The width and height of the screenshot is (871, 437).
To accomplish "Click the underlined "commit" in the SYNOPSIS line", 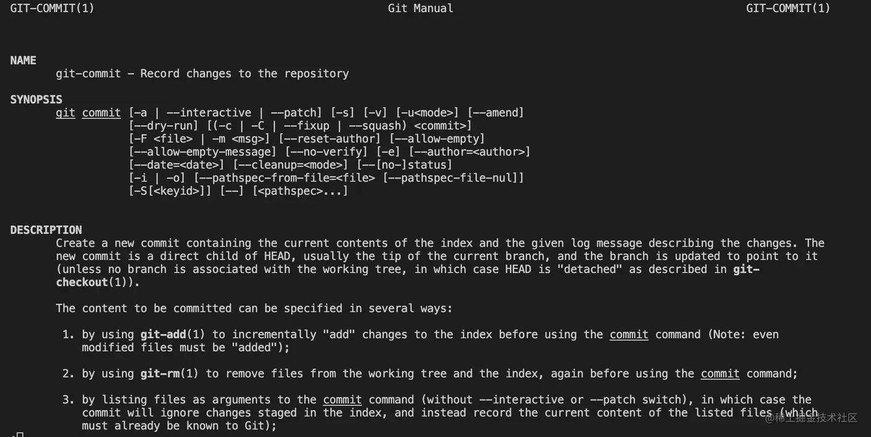I will [101, 113].
